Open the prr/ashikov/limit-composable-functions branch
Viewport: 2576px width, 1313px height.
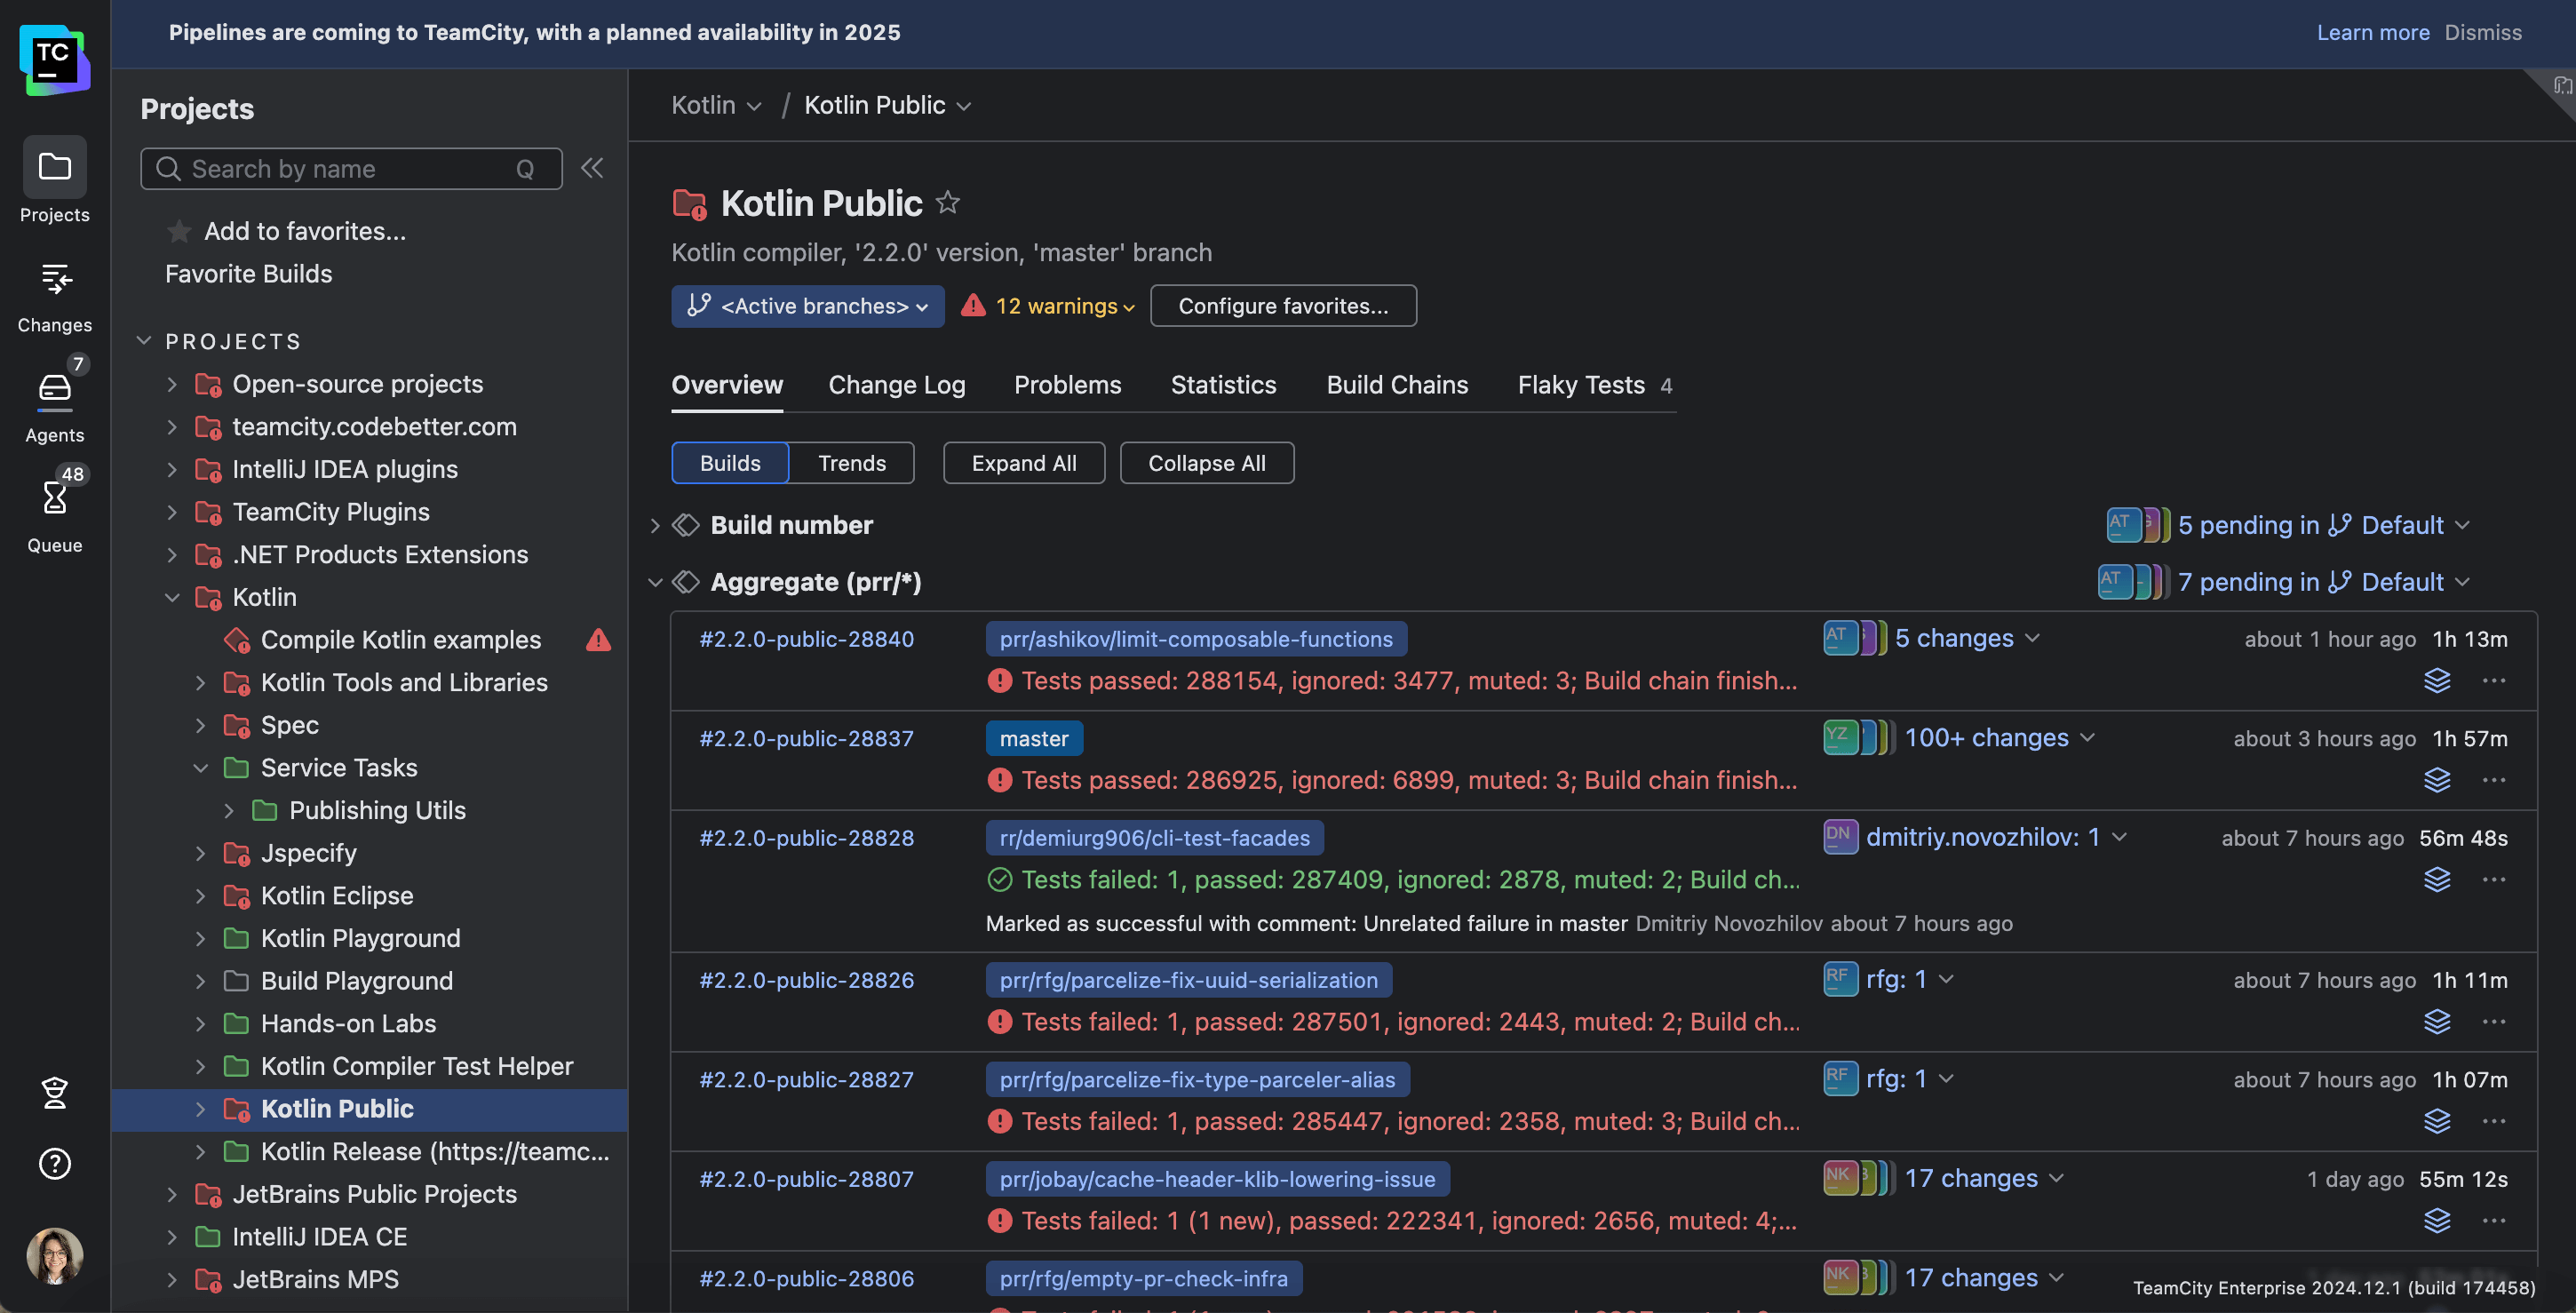pyautogui.click(x=1196, y=639)
